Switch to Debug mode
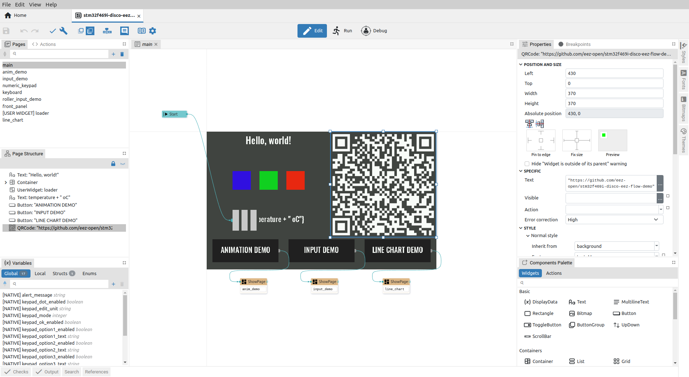Image resolution: width=689 pixels, height=377 pixels. (374, 31)
